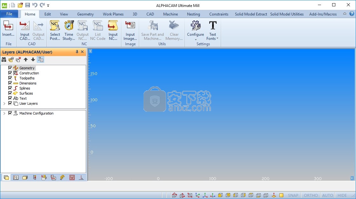Switch to the Work Planes ribbon tab
This screenshot has width=356, height=199.
[x=113, y=14]
